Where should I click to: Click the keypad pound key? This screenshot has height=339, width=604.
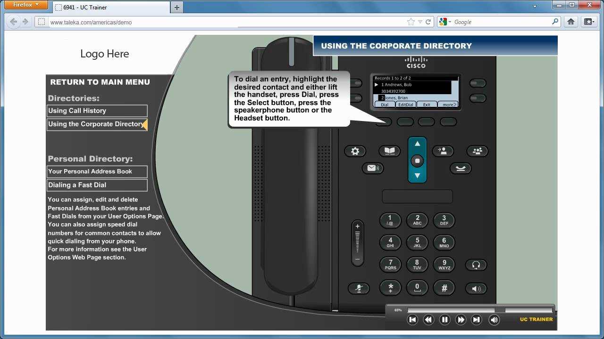tap(444, 288)
